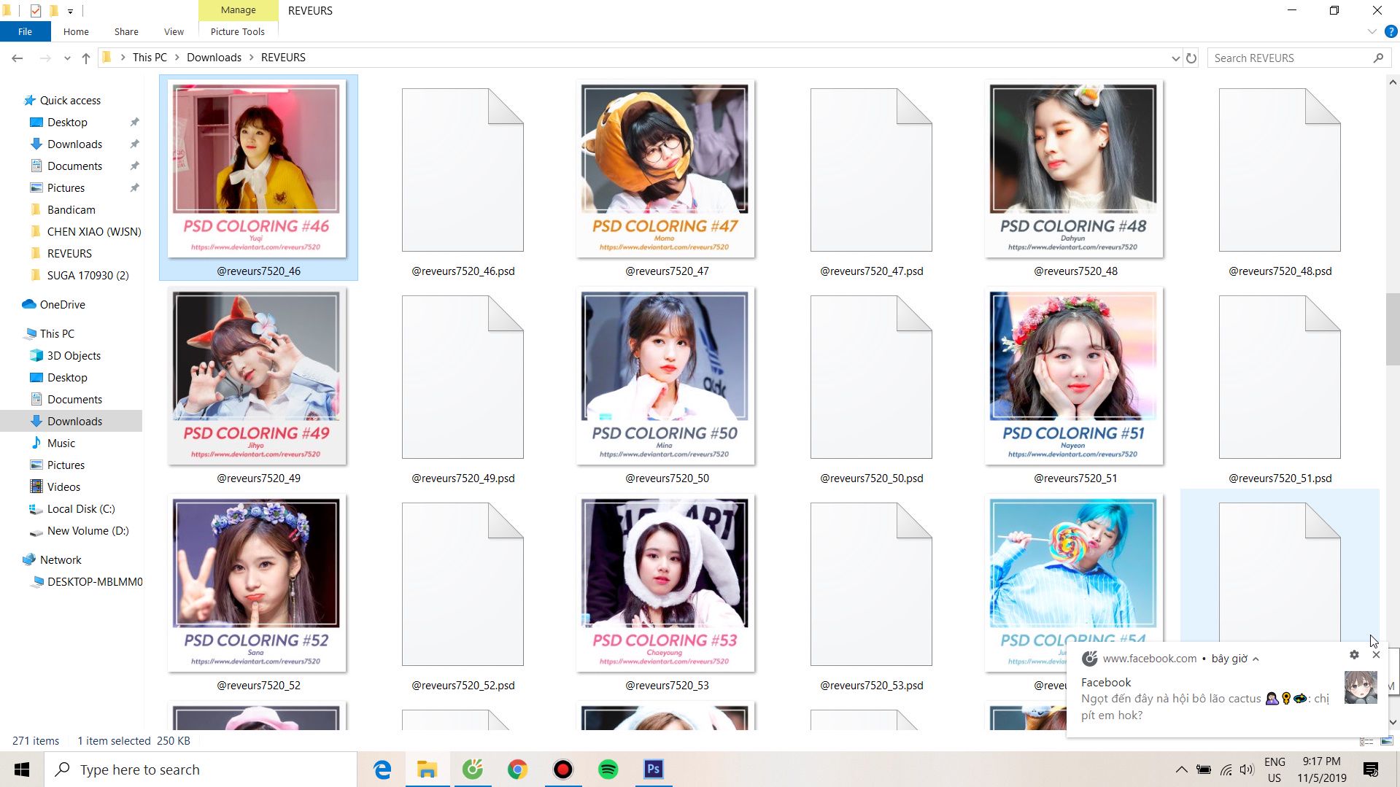Select the PSD COLORING #48 thumbnail
This screenshot has width=1400, height=787.
[x=1073, y=168]
